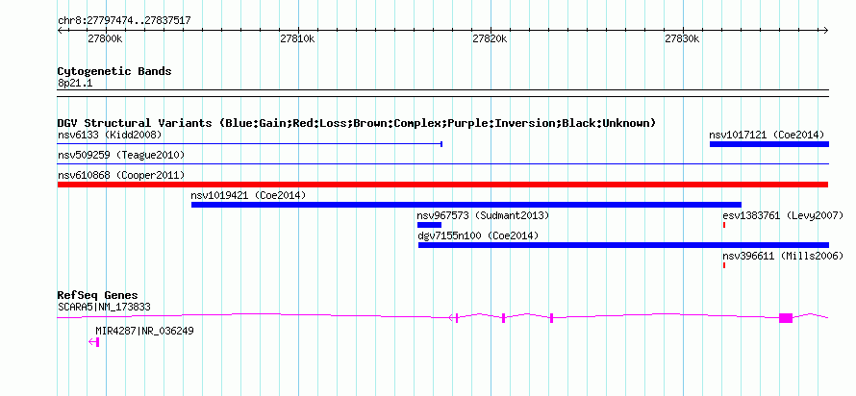Image resolution: width=856 pixels, height=396 pixels.
Task: Click the 27800k ruler tick label
Action: tap(105, 39)
